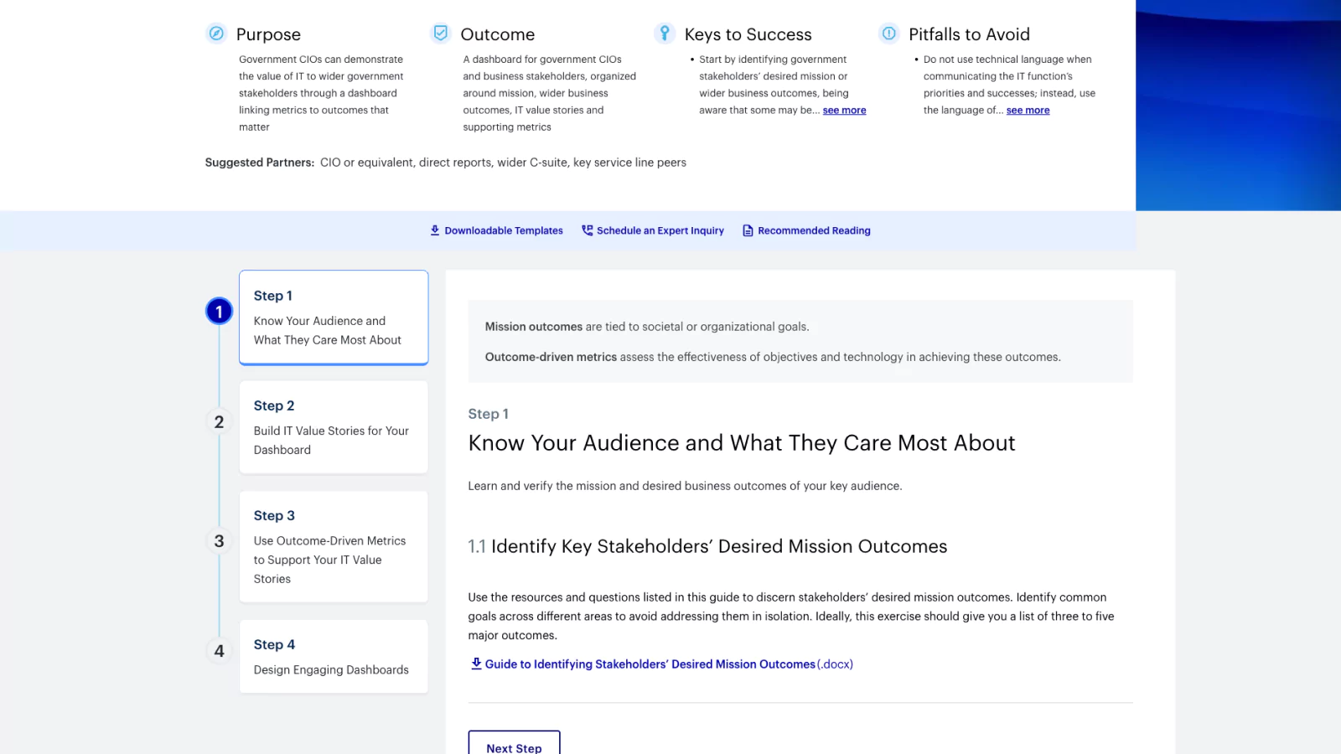This screenshot has height=754, width=1341.
Task: Expand see more under Pitfalls to Avoid
Action: point(1028,110)
